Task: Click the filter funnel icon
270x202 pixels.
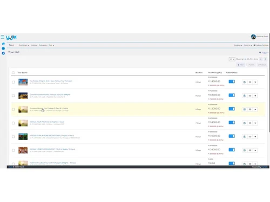Action: [260, 53]
